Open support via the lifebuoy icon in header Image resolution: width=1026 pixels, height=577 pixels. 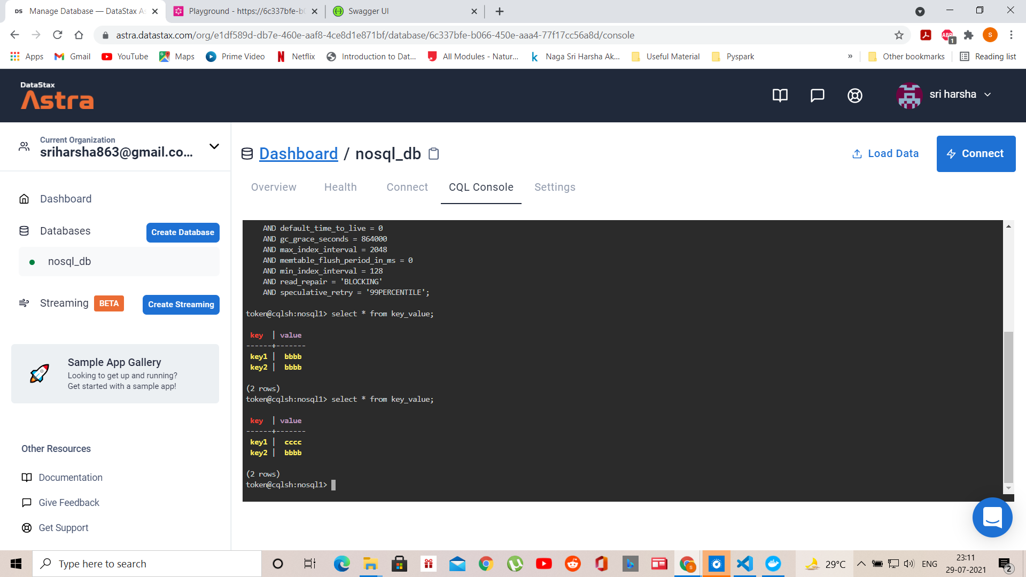tap(854, 96)
